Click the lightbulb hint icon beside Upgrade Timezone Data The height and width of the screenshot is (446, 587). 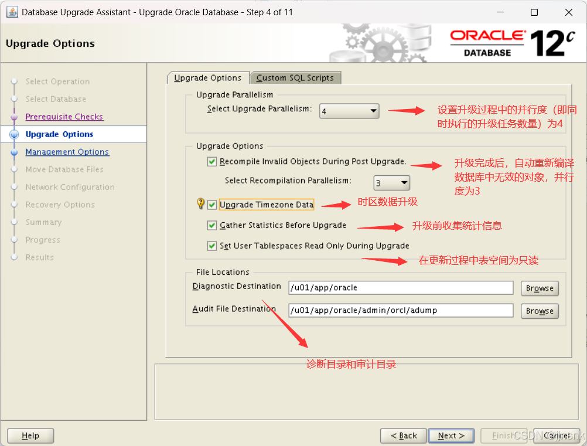point(201,203)
